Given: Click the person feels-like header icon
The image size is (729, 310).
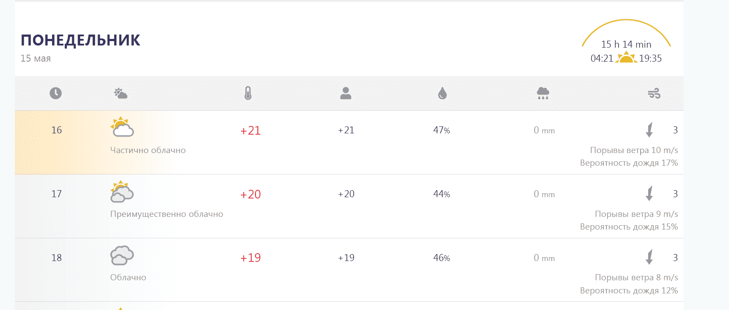Looking at the screenshot, I should pyautogui.click(x=346, y=93).
